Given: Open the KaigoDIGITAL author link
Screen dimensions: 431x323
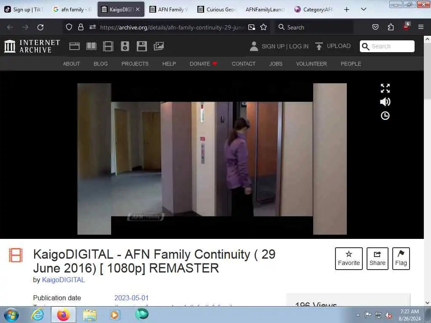Looking at the screenshot, I should (x=64, y=280).
